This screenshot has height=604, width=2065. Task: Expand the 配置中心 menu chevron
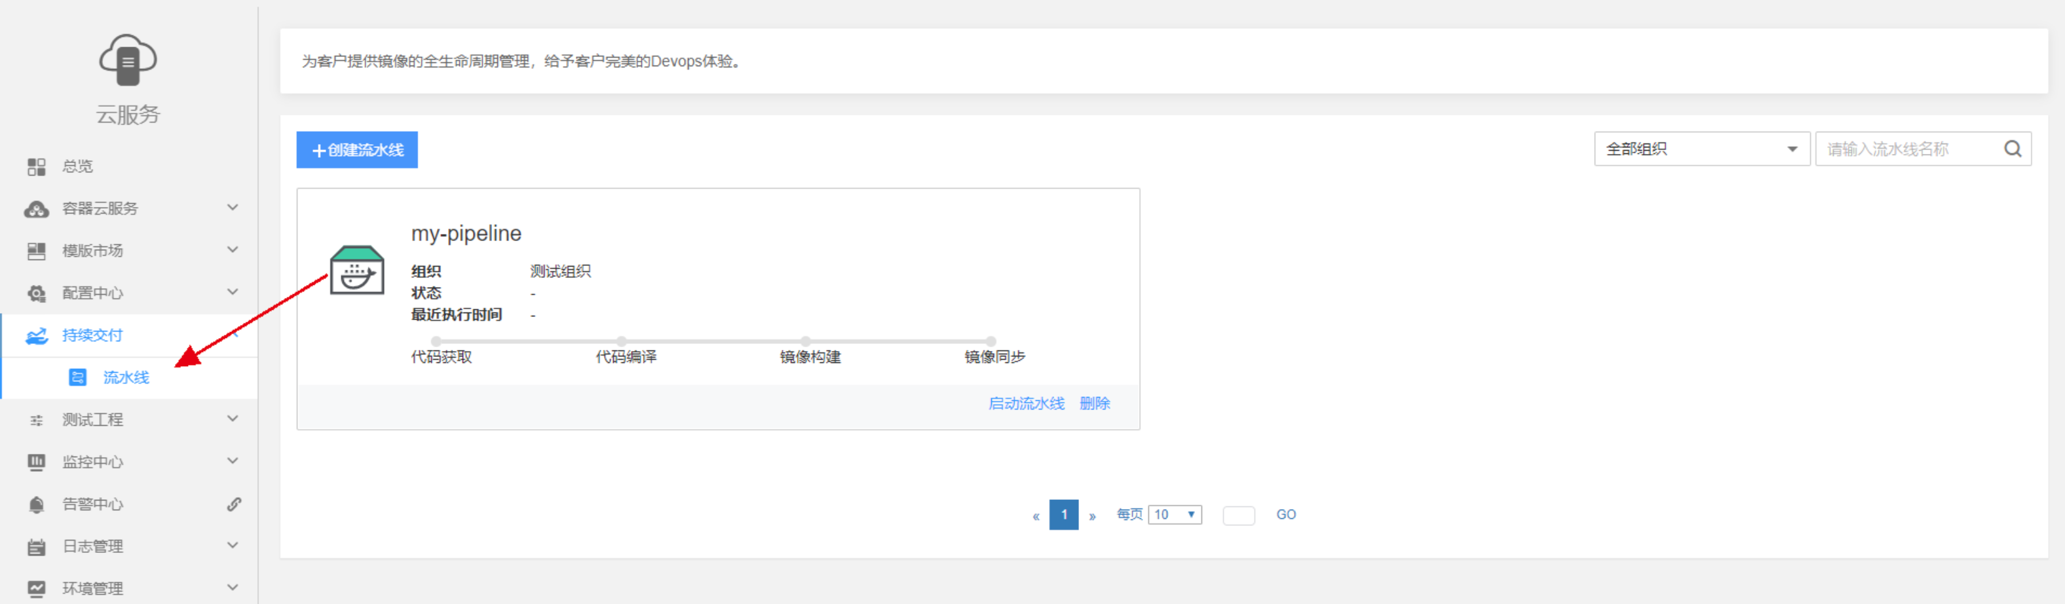point(233,292)
